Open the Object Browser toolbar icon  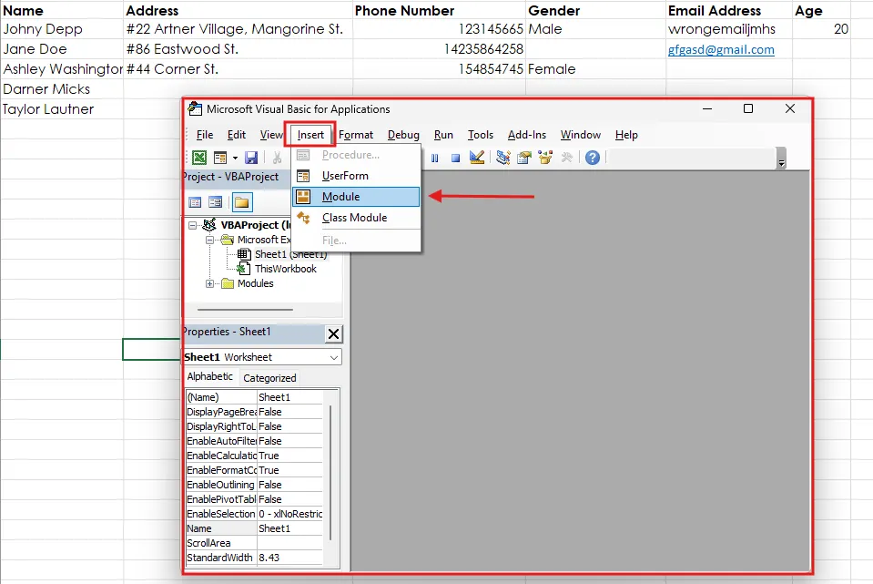click(x=543, y=157)
